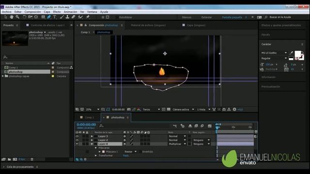Expand the Transformar group
Image resolution: width=310 pixels, height=174 pixels.
[x=96, y=156]
